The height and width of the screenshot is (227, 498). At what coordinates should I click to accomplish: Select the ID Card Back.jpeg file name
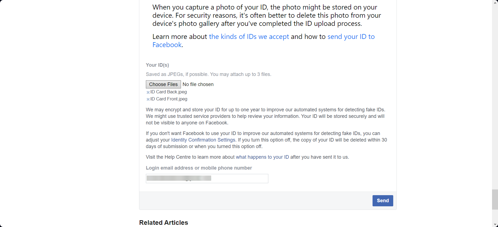pos(168,92)
